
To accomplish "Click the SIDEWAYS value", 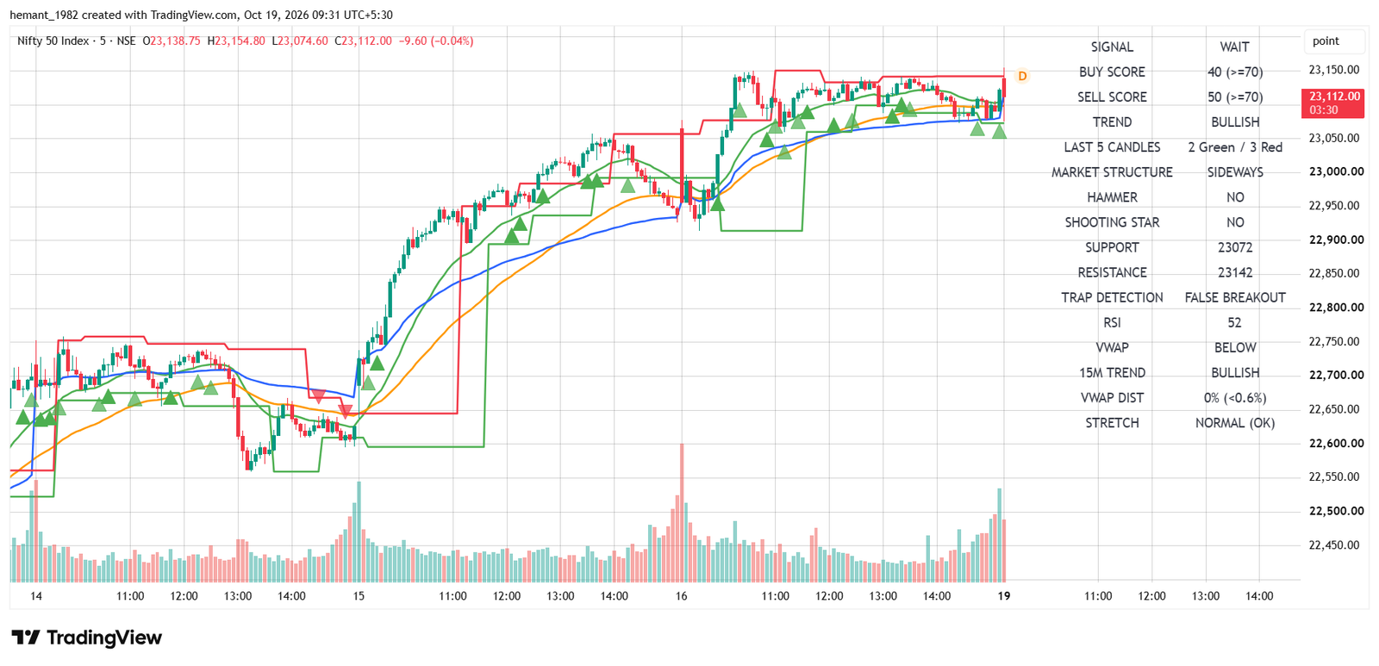I will 1234,171.
